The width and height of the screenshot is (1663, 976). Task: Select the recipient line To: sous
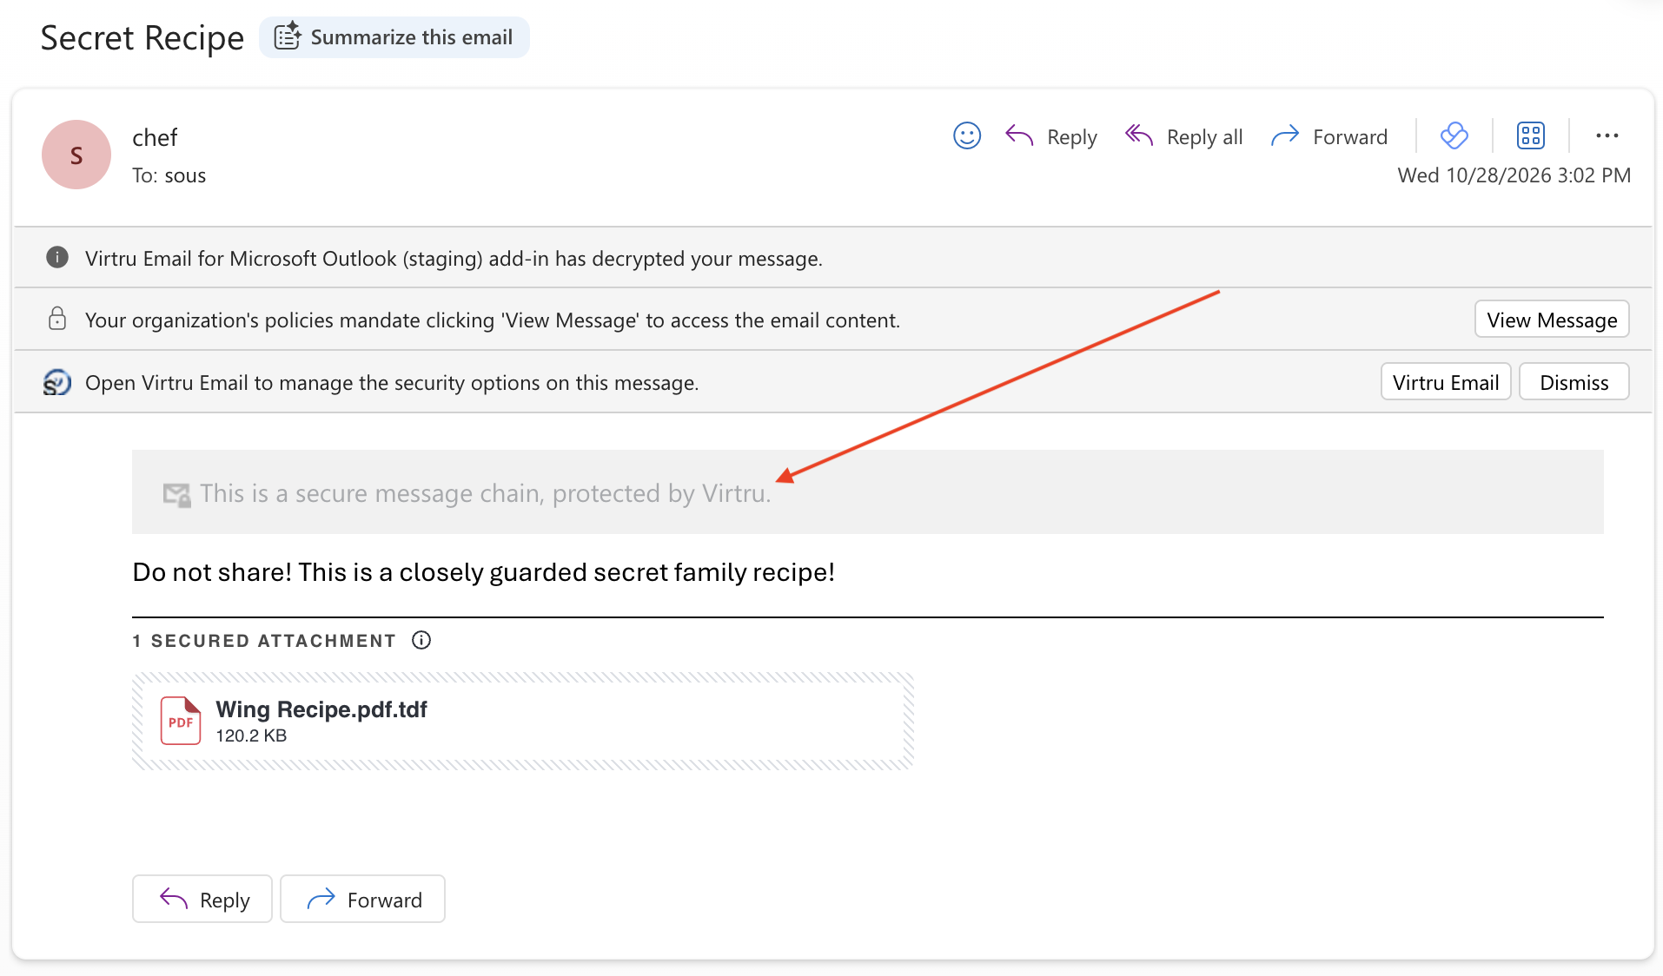[x=169, y=175]
